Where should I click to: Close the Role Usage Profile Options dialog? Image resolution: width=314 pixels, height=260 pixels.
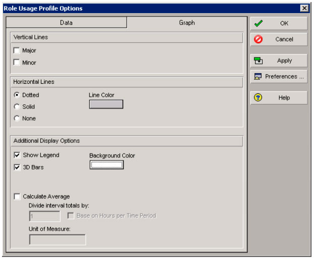[304, 8]
